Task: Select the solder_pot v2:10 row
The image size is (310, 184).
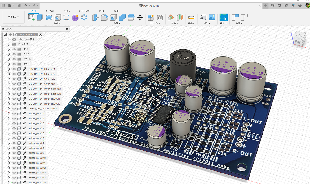Action: (37, 158)
